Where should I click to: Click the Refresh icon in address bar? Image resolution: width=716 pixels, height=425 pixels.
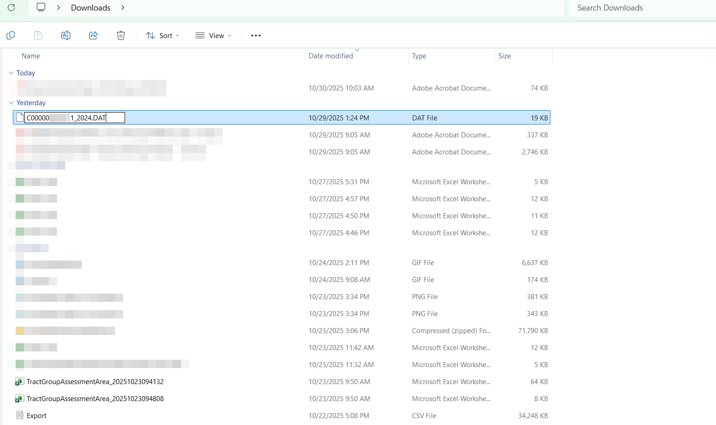[x=11, y=8]
